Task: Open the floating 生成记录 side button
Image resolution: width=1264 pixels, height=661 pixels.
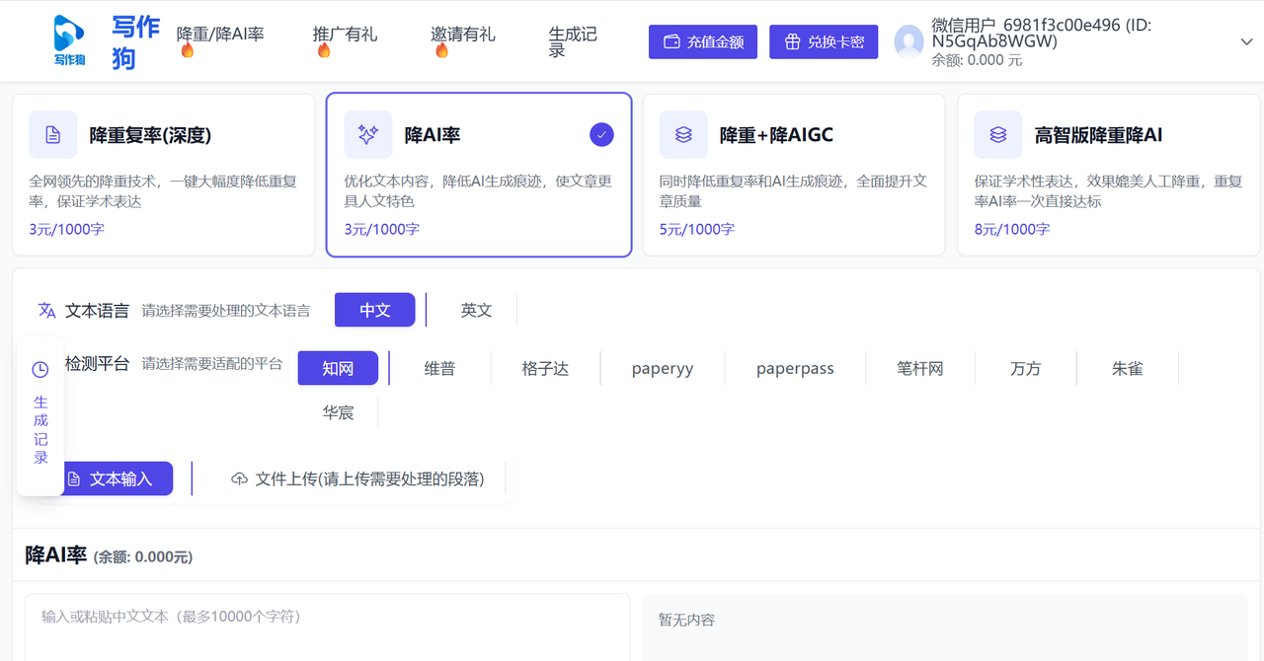Action: click(40, 415)
